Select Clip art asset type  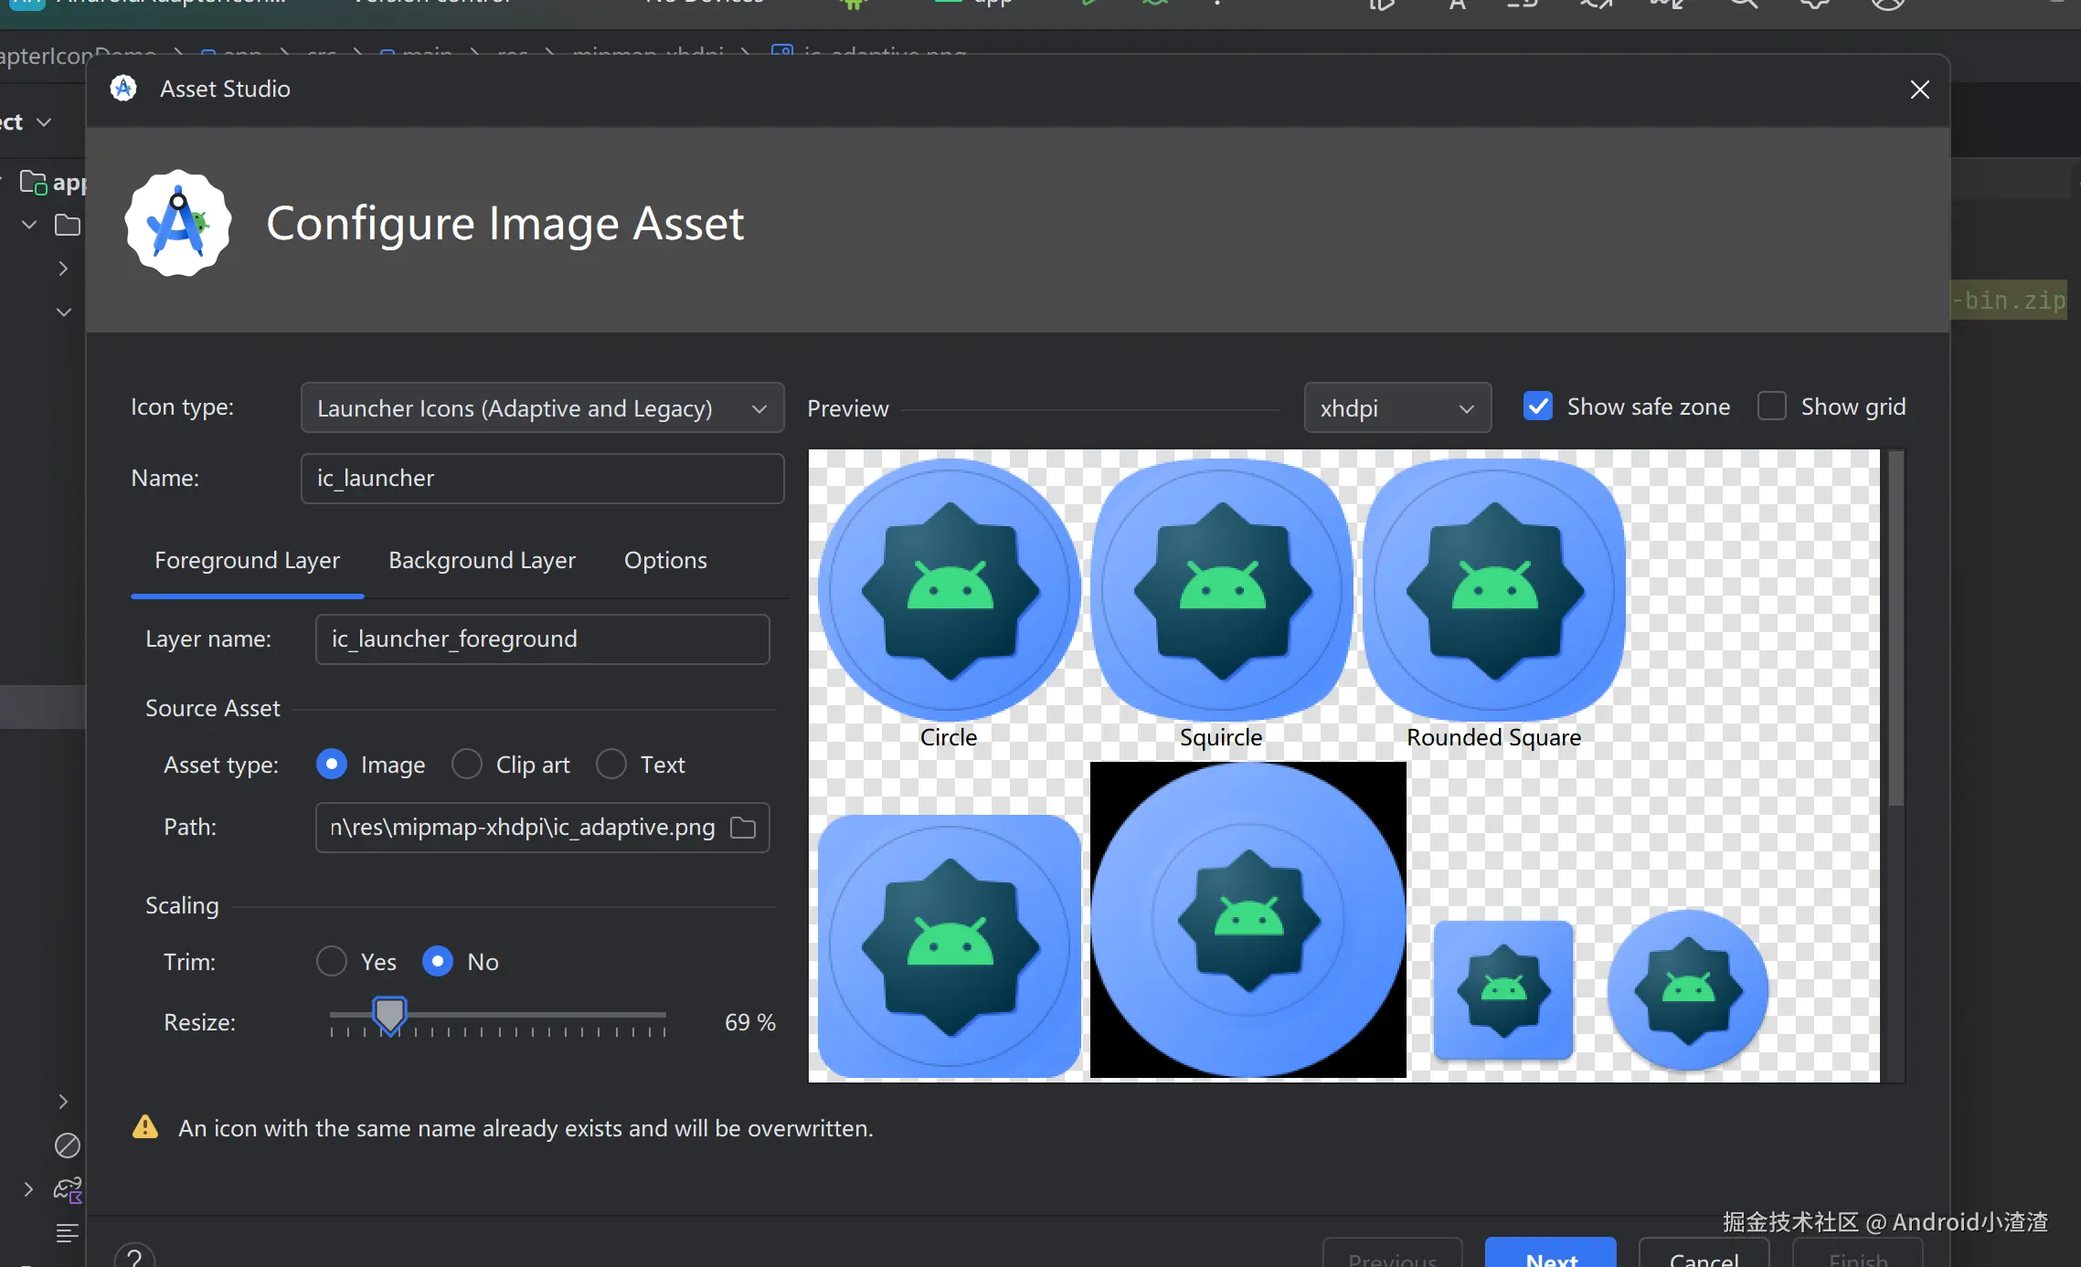[x=467, y=765]
